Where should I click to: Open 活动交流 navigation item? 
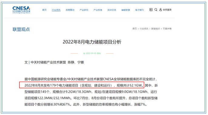(112, 10)
